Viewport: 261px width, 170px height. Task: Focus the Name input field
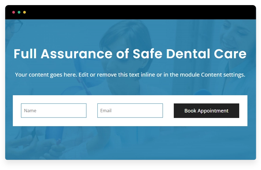(x=54, y=111)
